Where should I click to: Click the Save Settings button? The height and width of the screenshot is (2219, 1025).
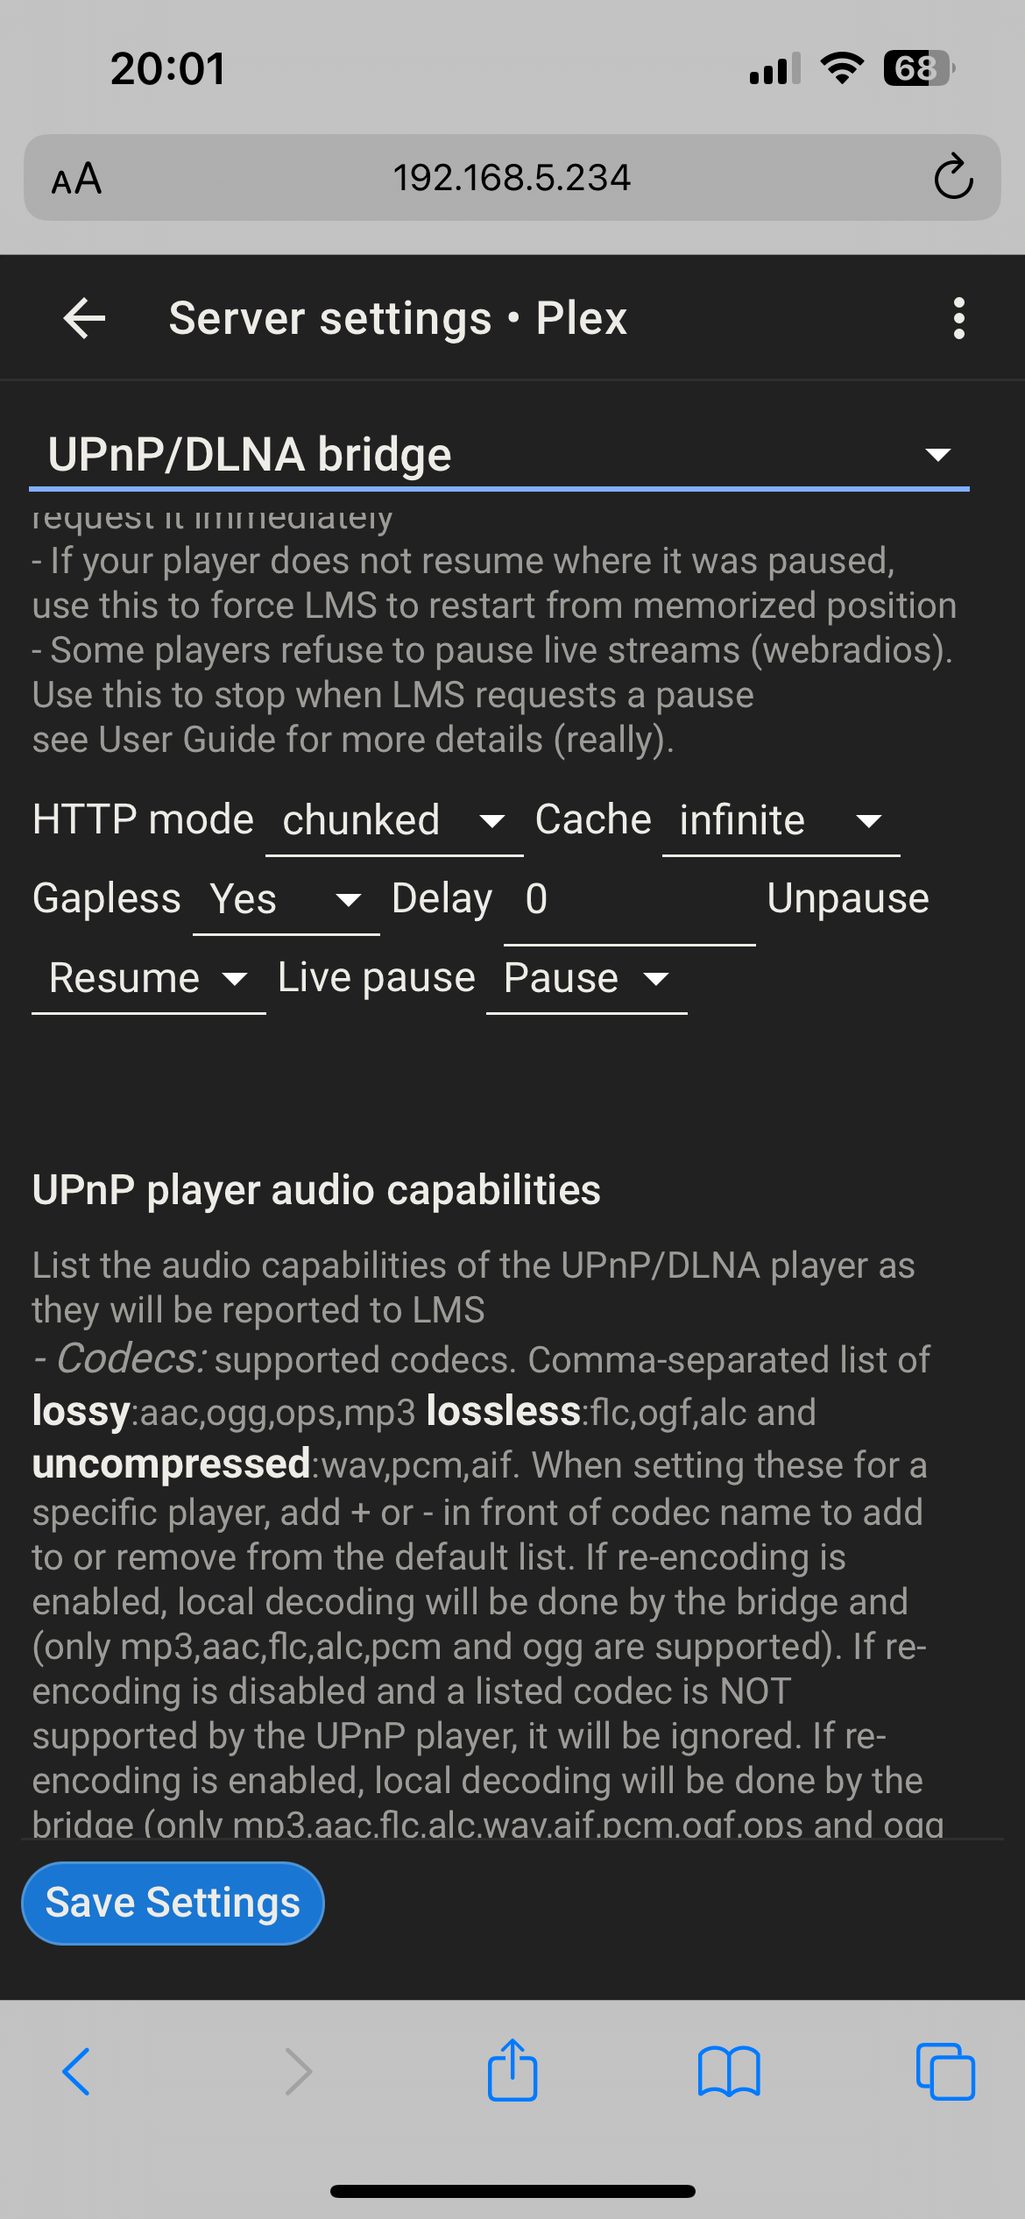[173, 1903]
